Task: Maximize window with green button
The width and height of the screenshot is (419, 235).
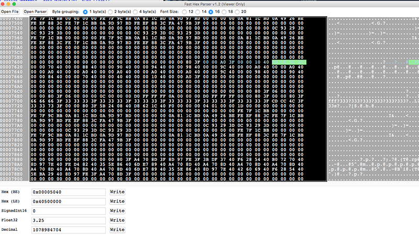Action: point(14,4)
